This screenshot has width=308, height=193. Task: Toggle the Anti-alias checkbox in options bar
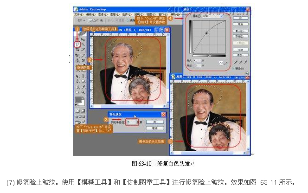tap(128, 20)
